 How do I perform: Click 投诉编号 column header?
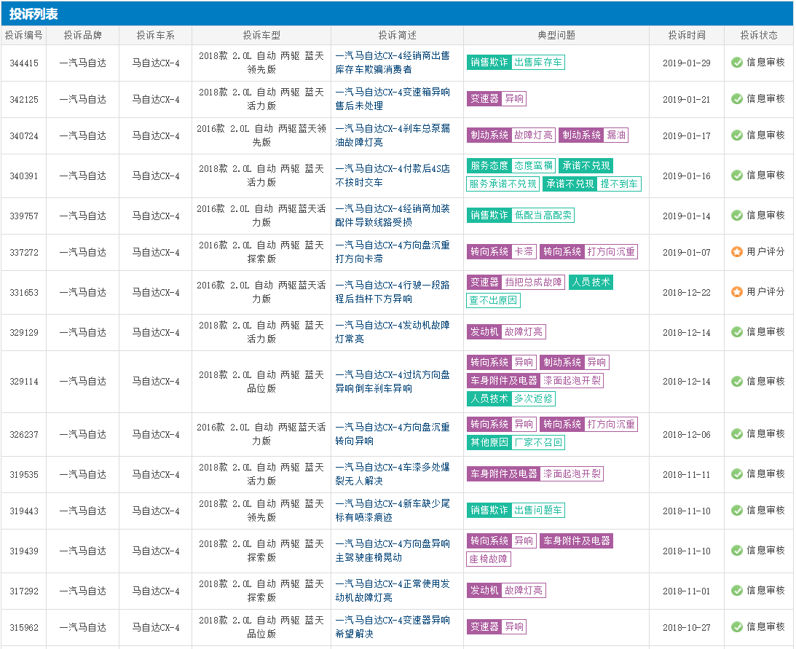pos(24,36)
